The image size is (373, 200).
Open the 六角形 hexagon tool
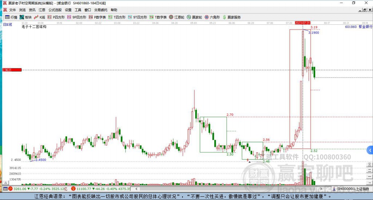pos(212,17)
